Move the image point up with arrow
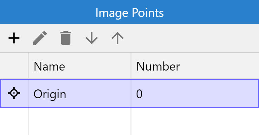The image size is (259, 135). point(117,38)
